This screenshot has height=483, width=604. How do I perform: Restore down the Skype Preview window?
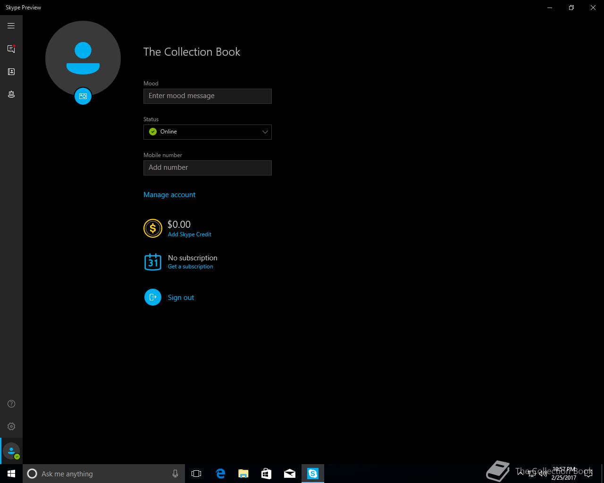coord(571,8)
